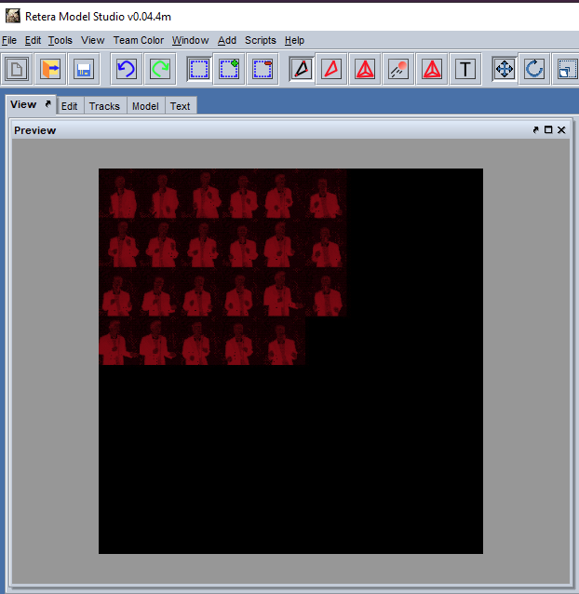Select the vertex selection type icon

tap(302, 69)
